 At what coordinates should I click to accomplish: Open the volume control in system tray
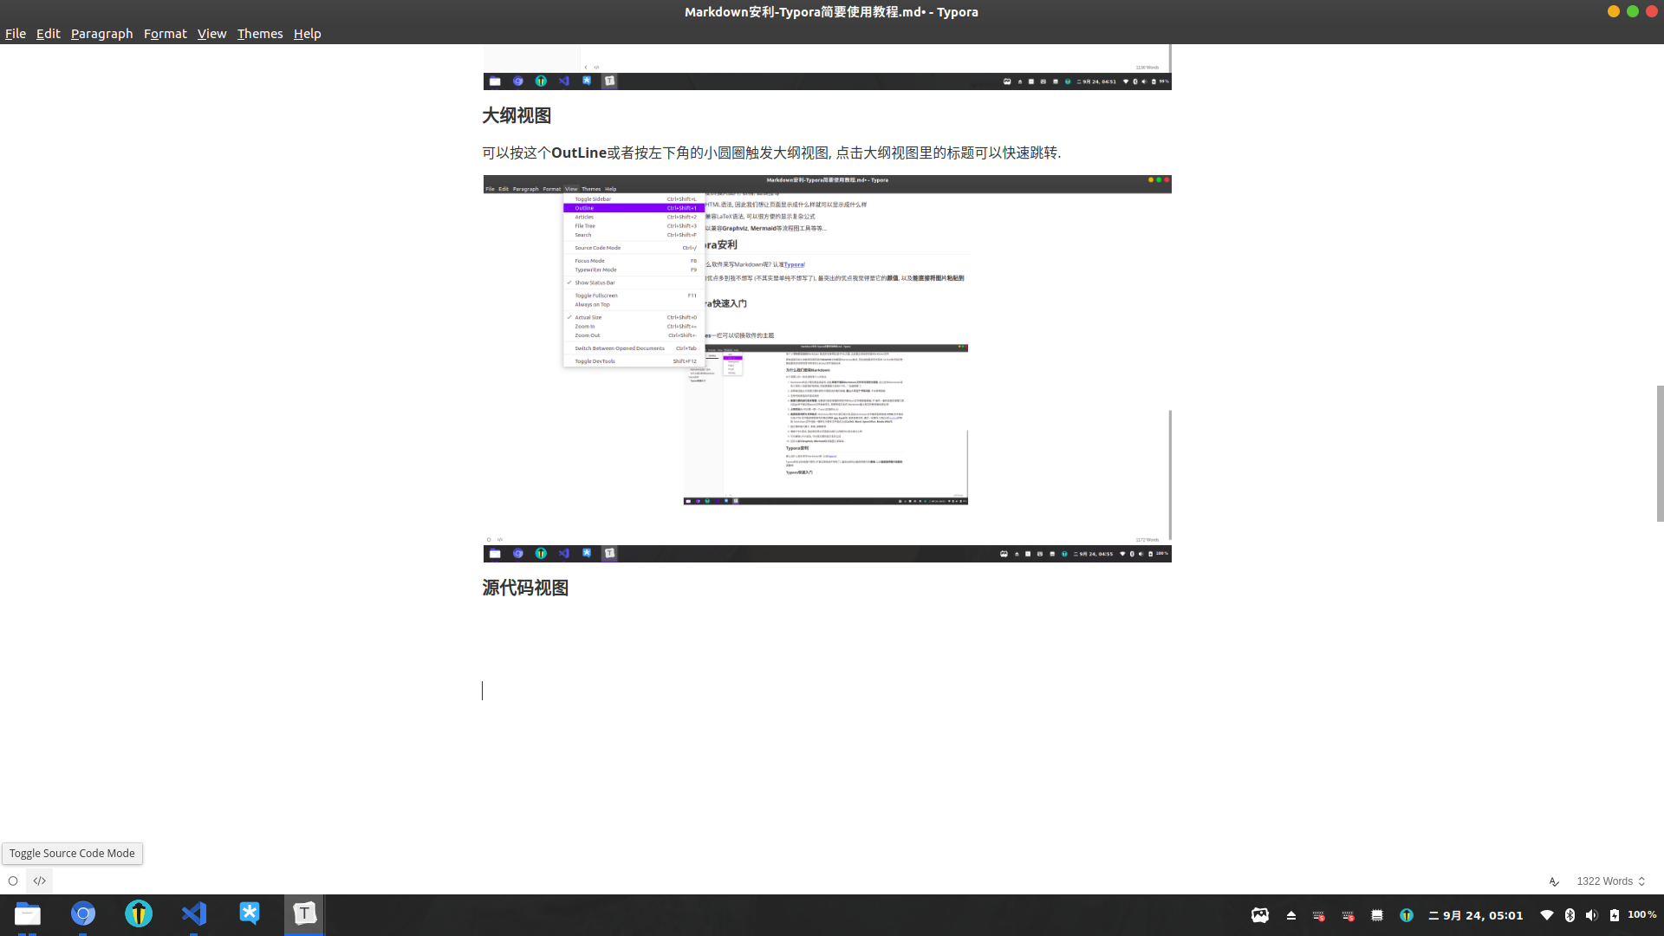1591,915
